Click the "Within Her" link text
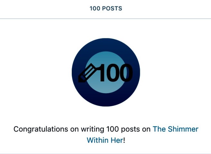Image resolution: width=211 pixels, height=154 pixels. [x=105, y=140]
